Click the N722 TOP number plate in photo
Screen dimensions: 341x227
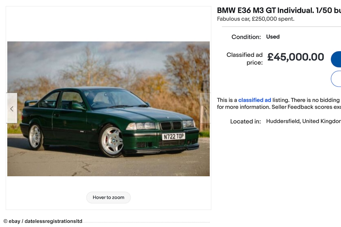pos(174,136)
